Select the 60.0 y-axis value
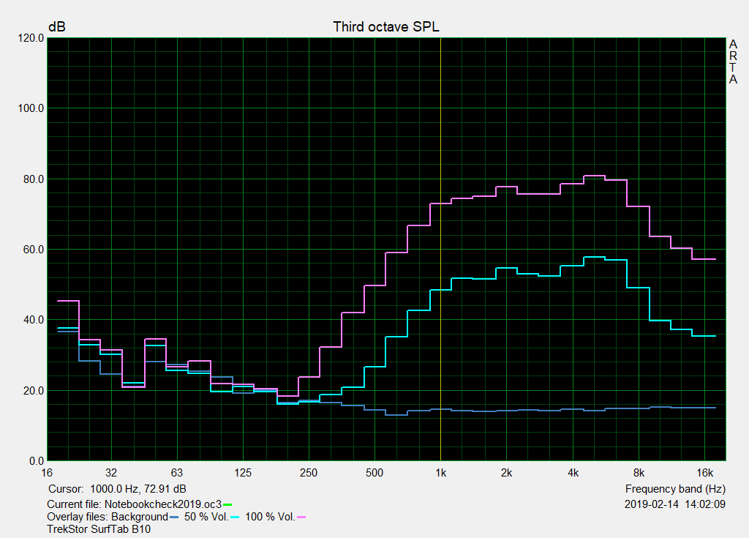This screenshot has width=749, height=538. pyautogui.click(x=34, y=250)
